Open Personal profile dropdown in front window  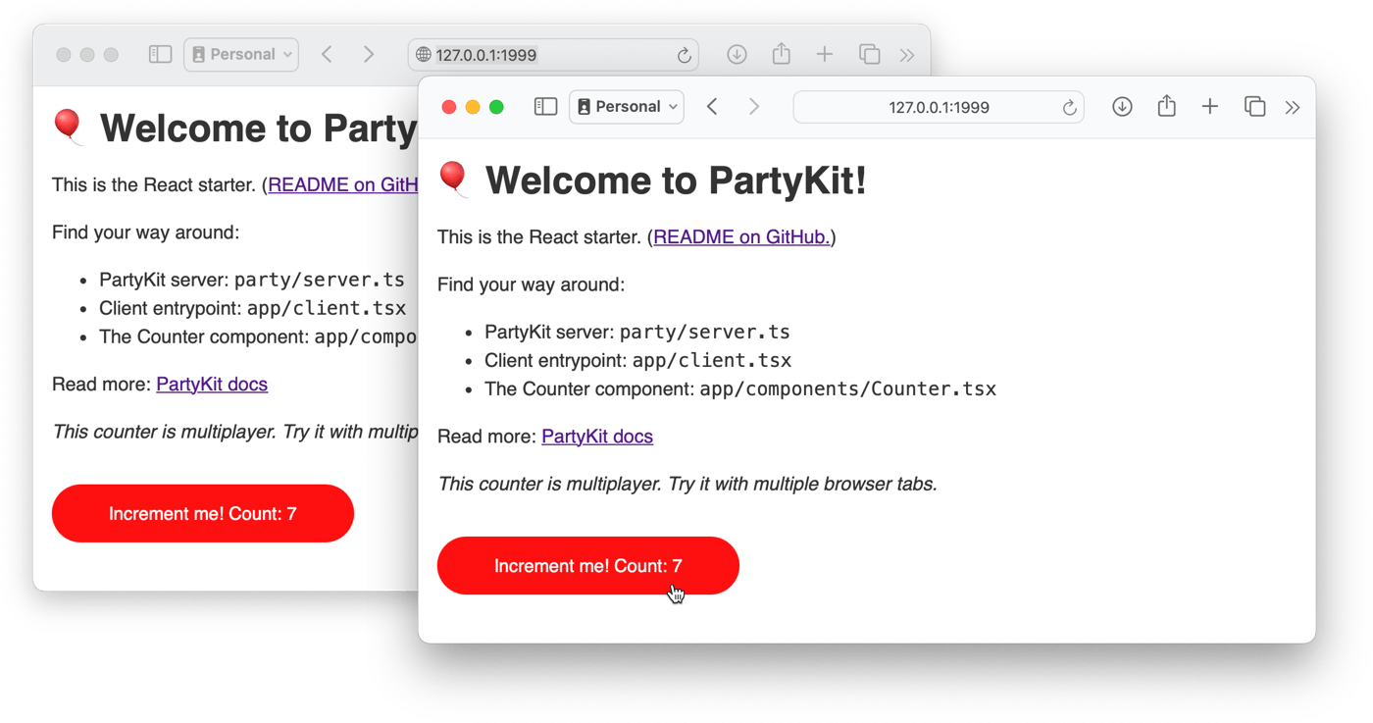point(627,107)
